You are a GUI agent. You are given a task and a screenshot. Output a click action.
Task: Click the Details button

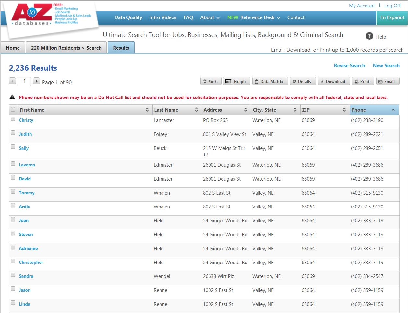click(303, 81)
